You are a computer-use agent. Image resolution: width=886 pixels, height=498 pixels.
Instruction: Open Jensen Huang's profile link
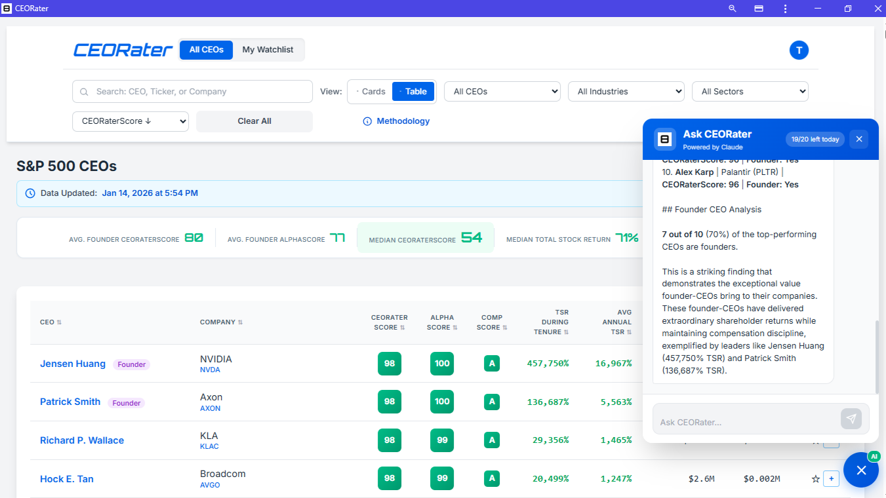(x=73, y=364)
